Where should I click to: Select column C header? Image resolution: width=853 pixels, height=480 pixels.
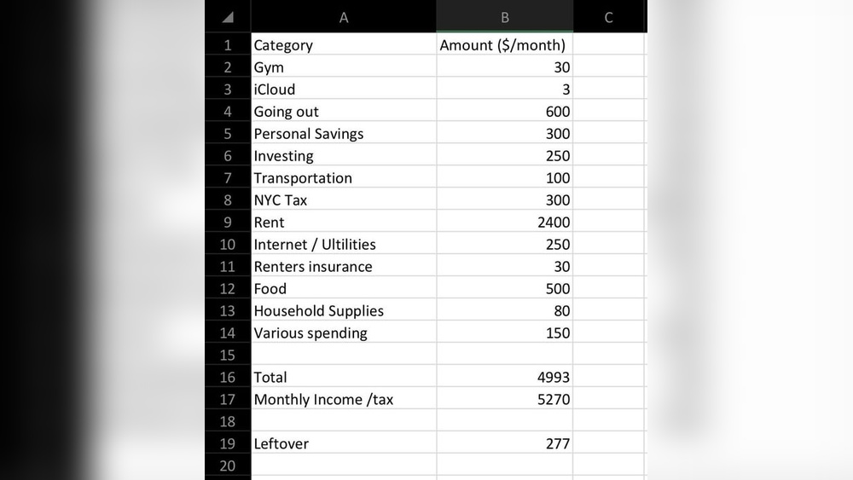point(608,17)
